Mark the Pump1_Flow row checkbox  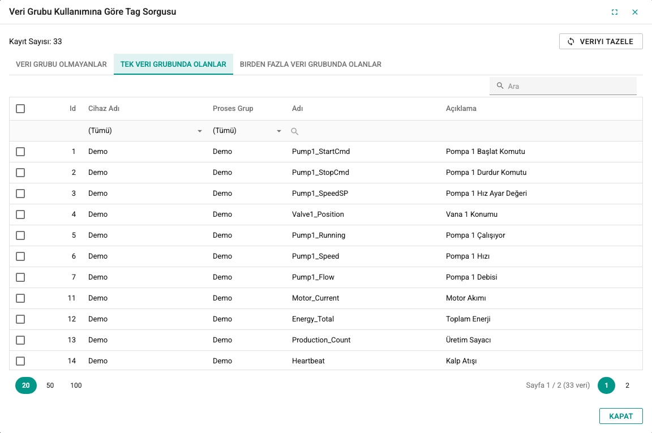pyautogui.click(x=20, y=277)
